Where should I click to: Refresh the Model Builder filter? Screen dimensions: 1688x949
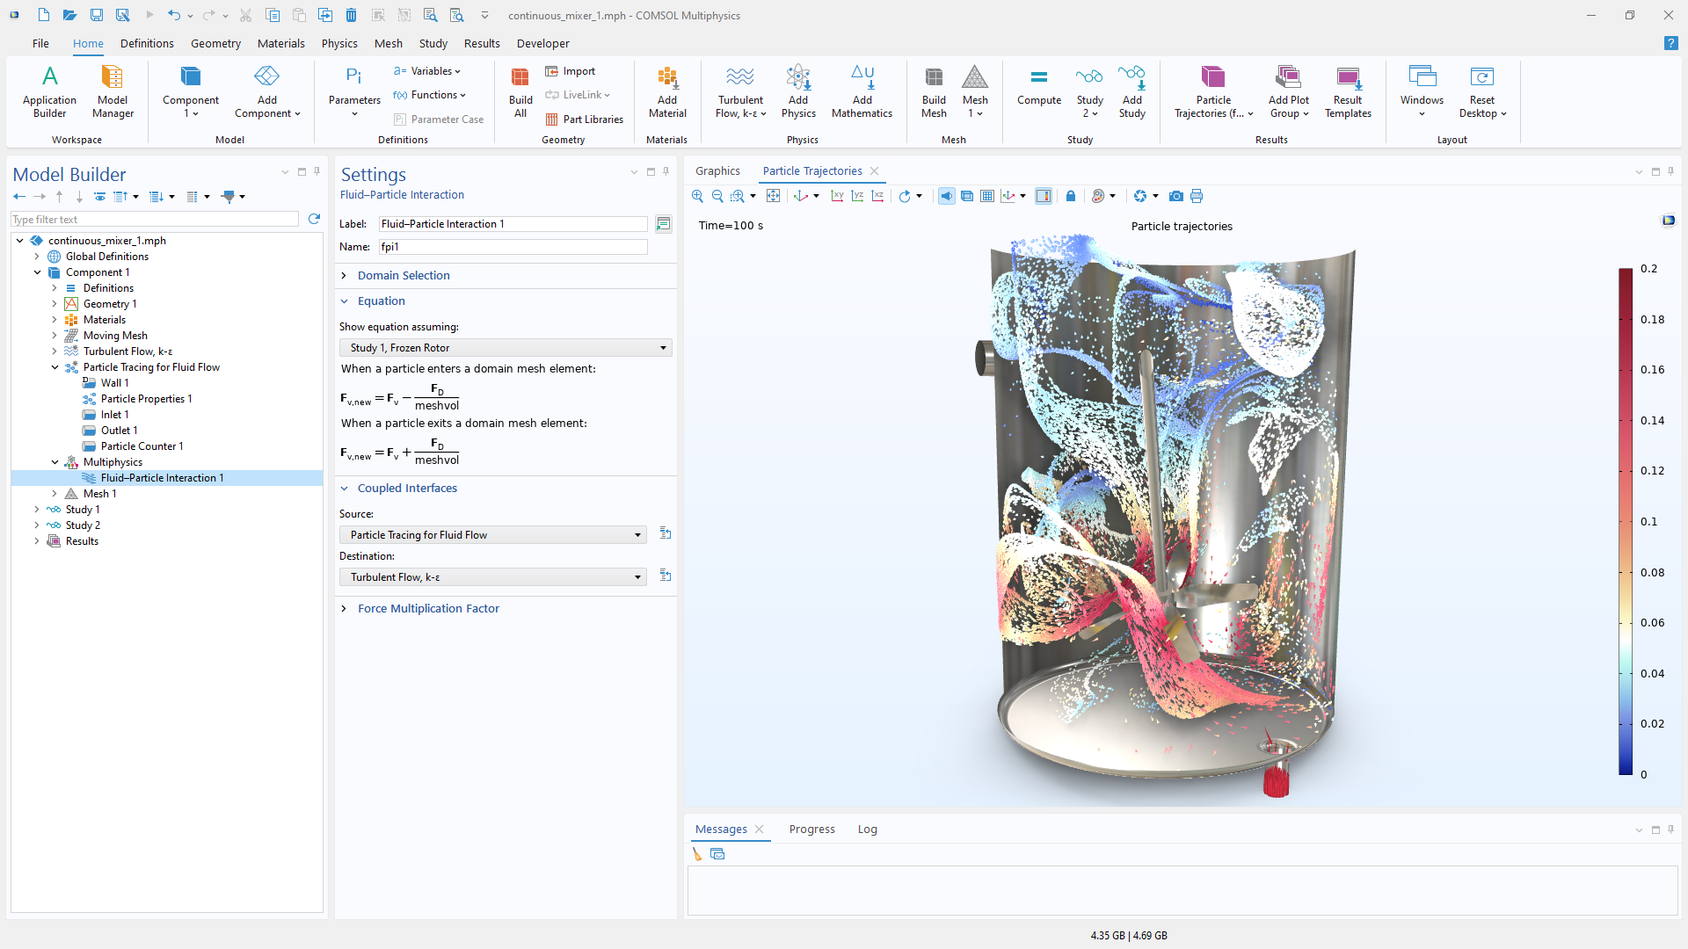[x=314, y=219]
